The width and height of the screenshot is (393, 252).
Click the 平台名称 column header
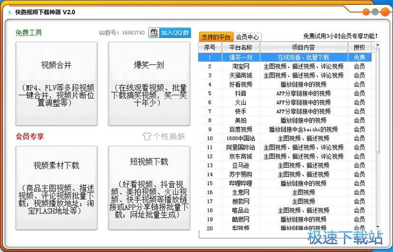click(241, 47)
